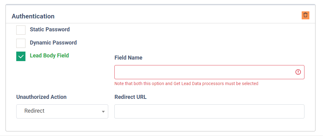Click the white checkmark on the green box
Image resolution: width=325 pixels, height=136 pixels.
[21, 56]
